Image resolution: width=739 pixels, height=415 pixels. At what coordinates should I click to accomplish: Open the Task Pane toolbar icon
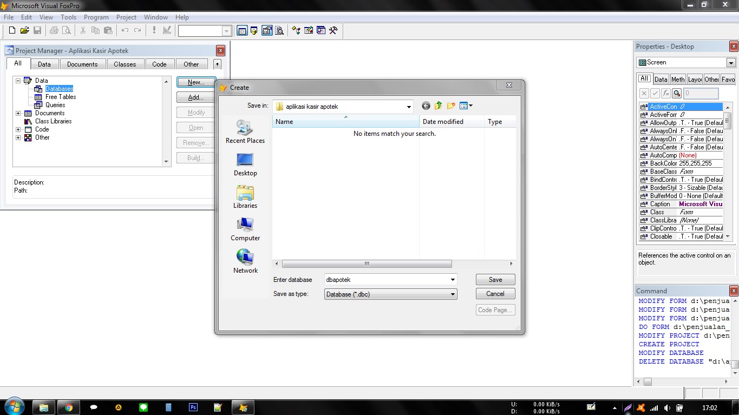tap(321, 30)
